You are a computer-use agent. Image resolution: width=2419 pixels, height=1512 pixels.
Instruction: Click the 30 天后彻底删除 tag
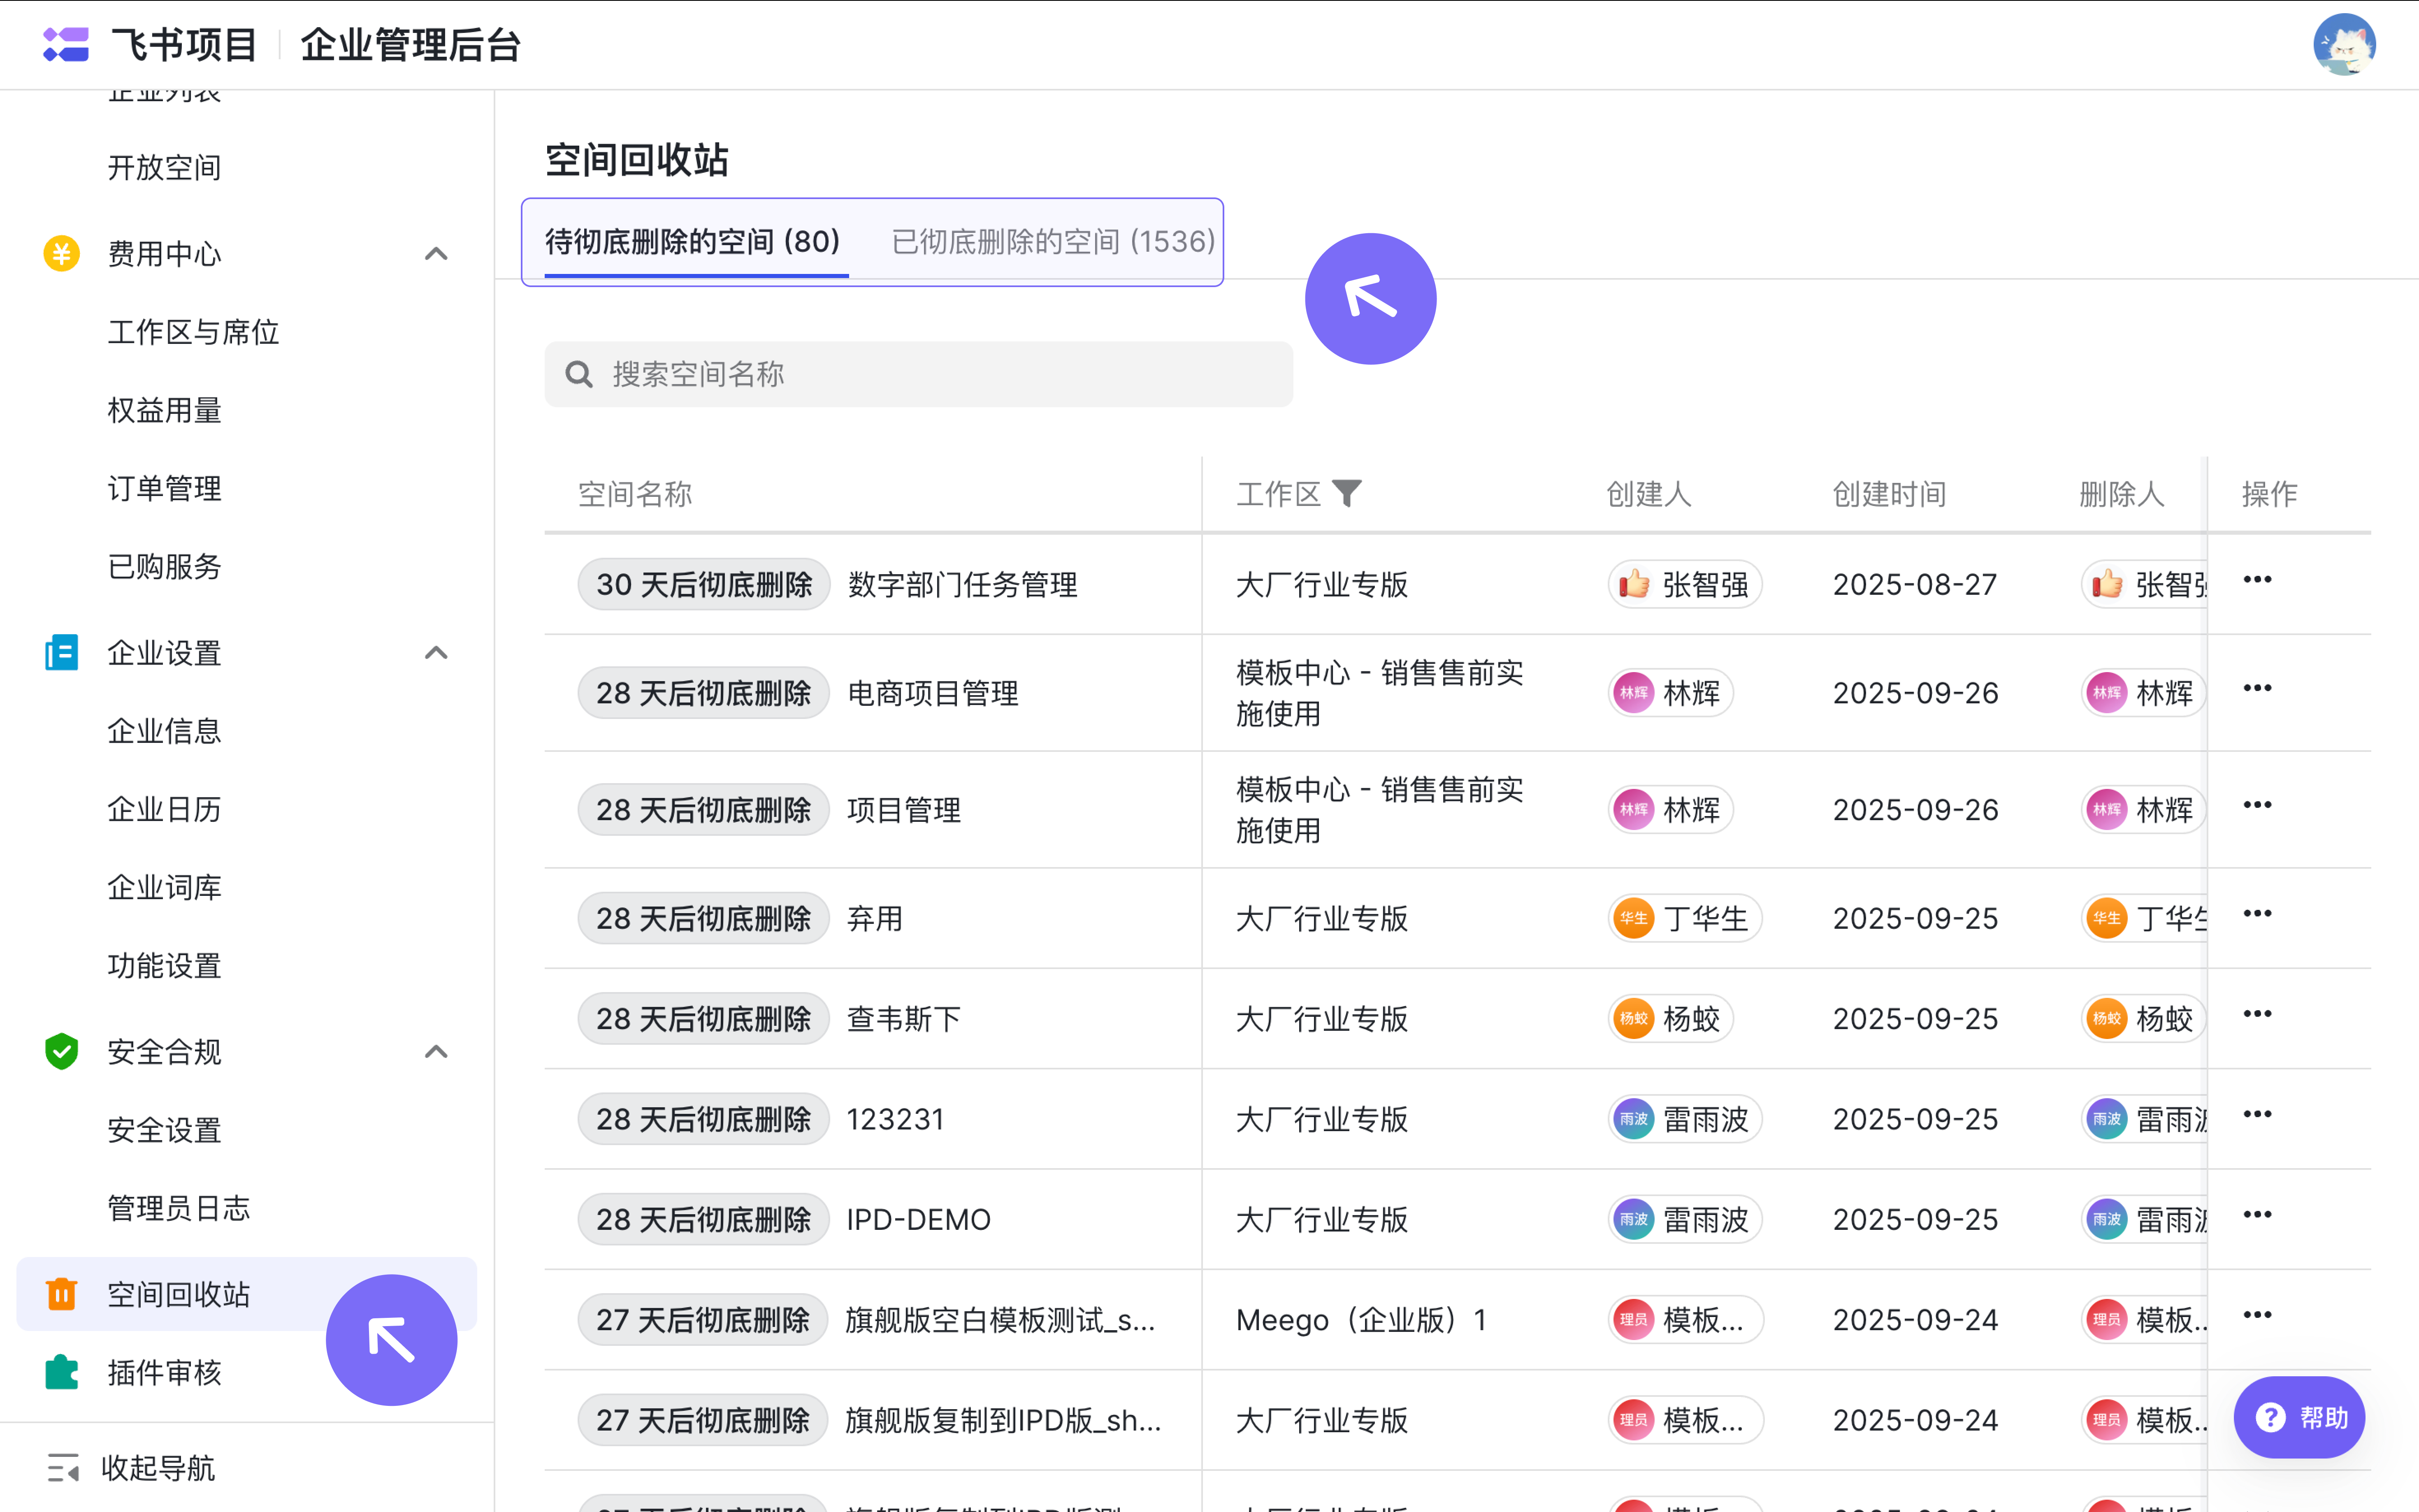[704, 584]
